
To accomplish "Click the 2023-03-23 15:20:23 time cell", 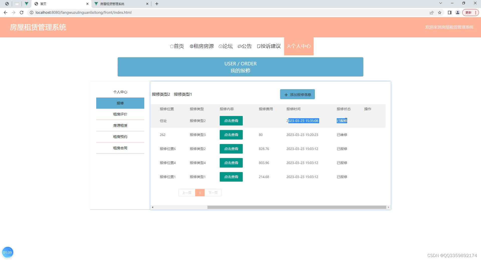I will point(302,135).
